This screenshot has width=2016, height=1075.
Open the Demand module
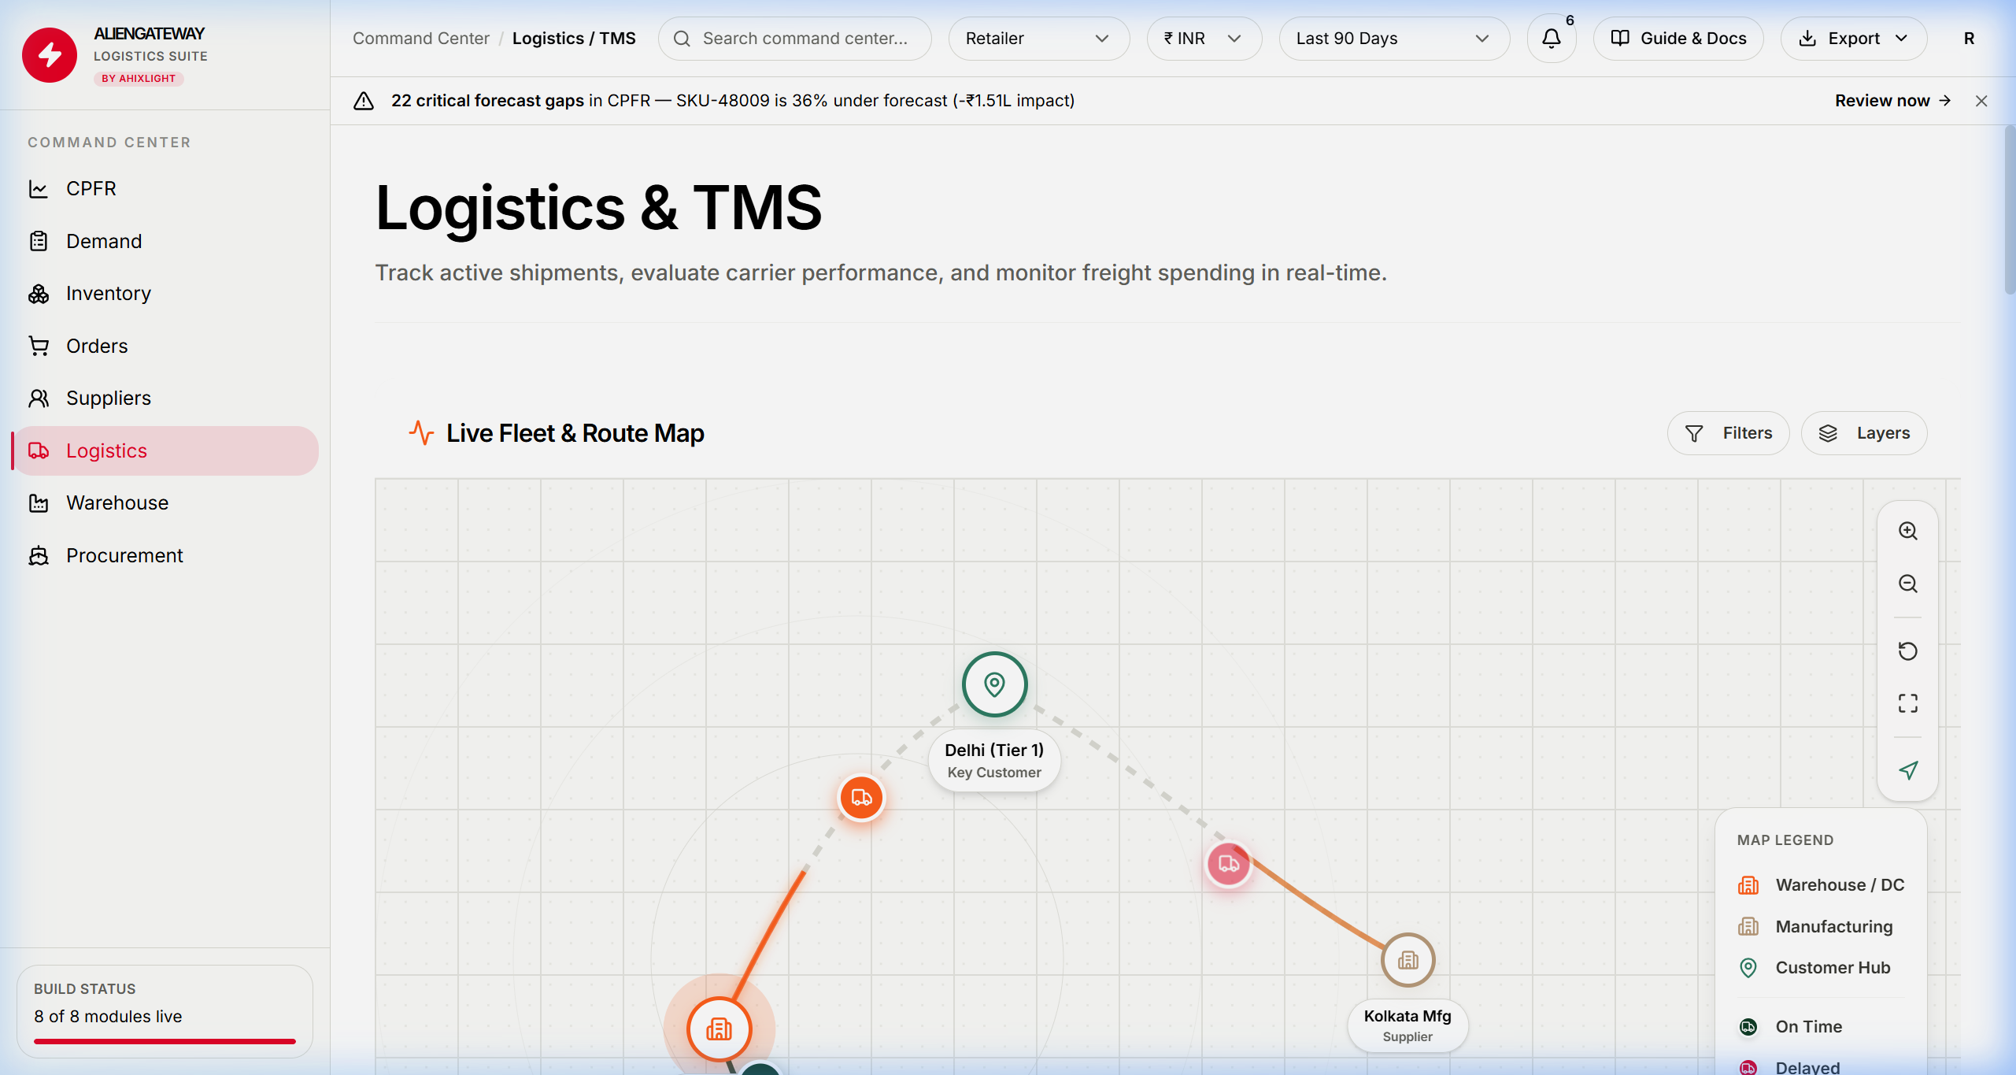click(x=165, y=241)
